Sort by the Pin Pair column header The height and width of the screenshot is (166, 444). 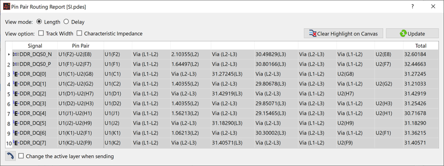click(x=80, y=46)
